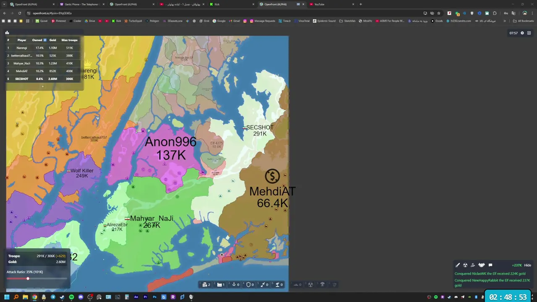Toggle attack events sword filter
The height and width of the screenshot is (302, 537).
tap(458, 265)
